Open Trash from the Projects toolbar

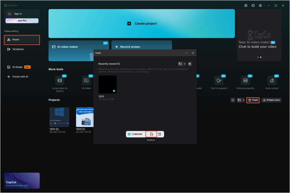coord(253,100)
